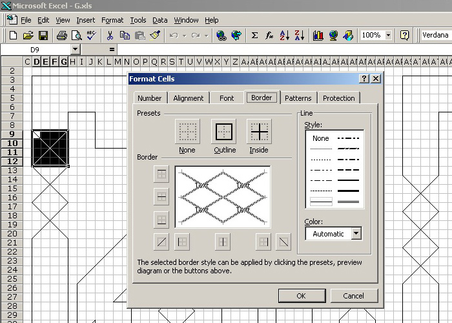This screenshot has width=452, height=323.
Task: Click the None border preset
Action: click(x=187, y=132)
